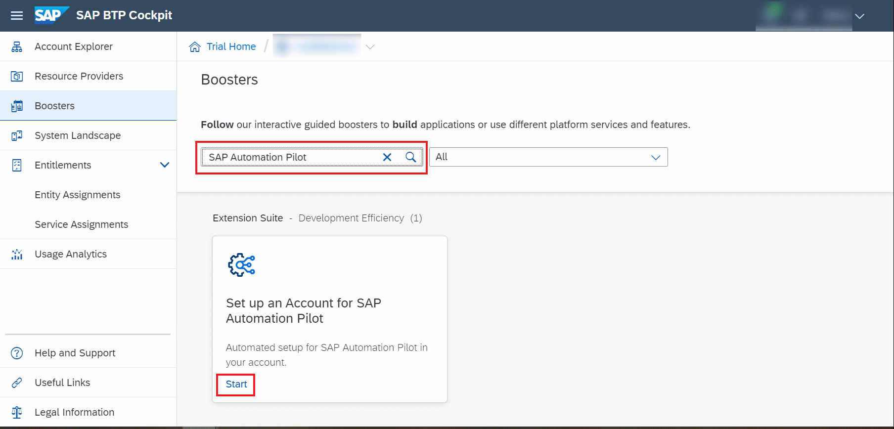The width and height of the screenshot is (894, 429).
Task: Click the Boosters page heading
Action: point(229,80)
